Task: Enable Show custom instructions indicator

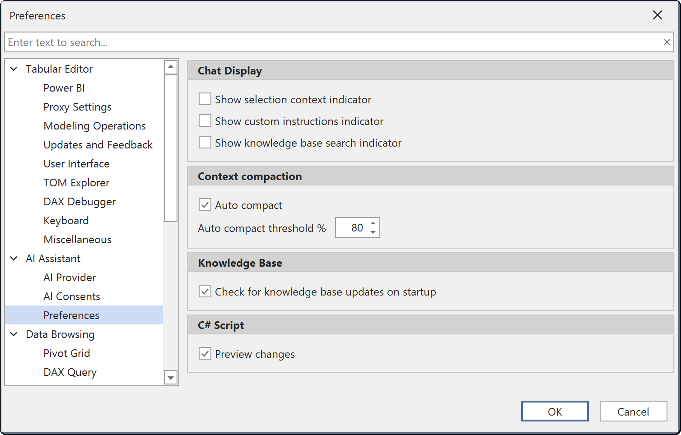Action: pos(205,120)
